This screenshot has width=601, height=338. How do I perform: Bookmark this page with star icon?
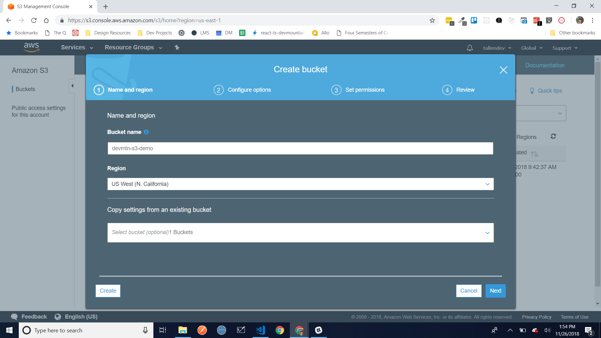pyautogui.click(x=432, y=20)
